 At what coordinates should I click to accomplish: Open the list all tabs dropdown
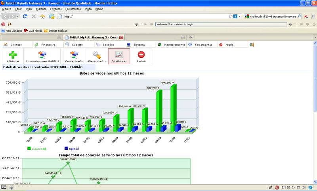pos(315,37)
